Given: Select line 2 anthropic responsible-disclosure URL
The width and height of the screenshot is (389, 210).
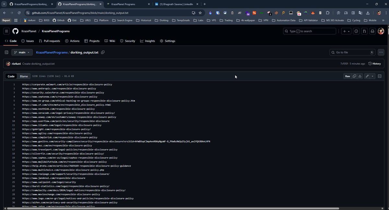Looking at the screenshot, I should [x=59, y=88].
